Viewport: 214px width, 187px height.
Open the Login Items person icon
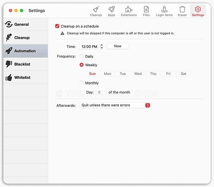click(x=164, y=9)
